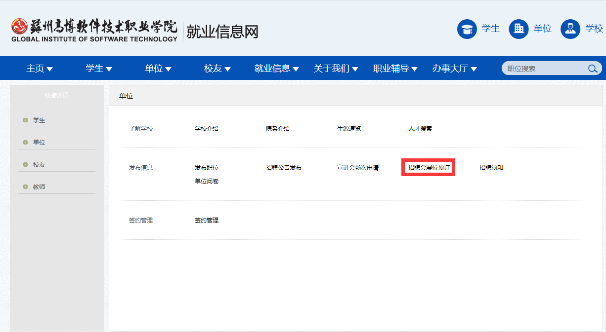The image size is (606, 332).
Task: Click the bullet icon beside sidebar 学生
Action: (25, 120)
